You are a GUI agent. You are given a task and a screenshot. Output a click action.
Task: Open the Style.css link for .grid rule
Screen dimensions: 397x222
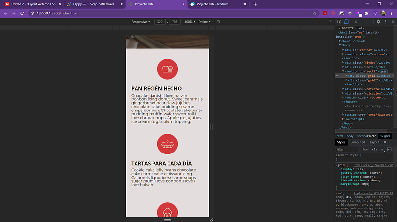(x=373, y=165)
